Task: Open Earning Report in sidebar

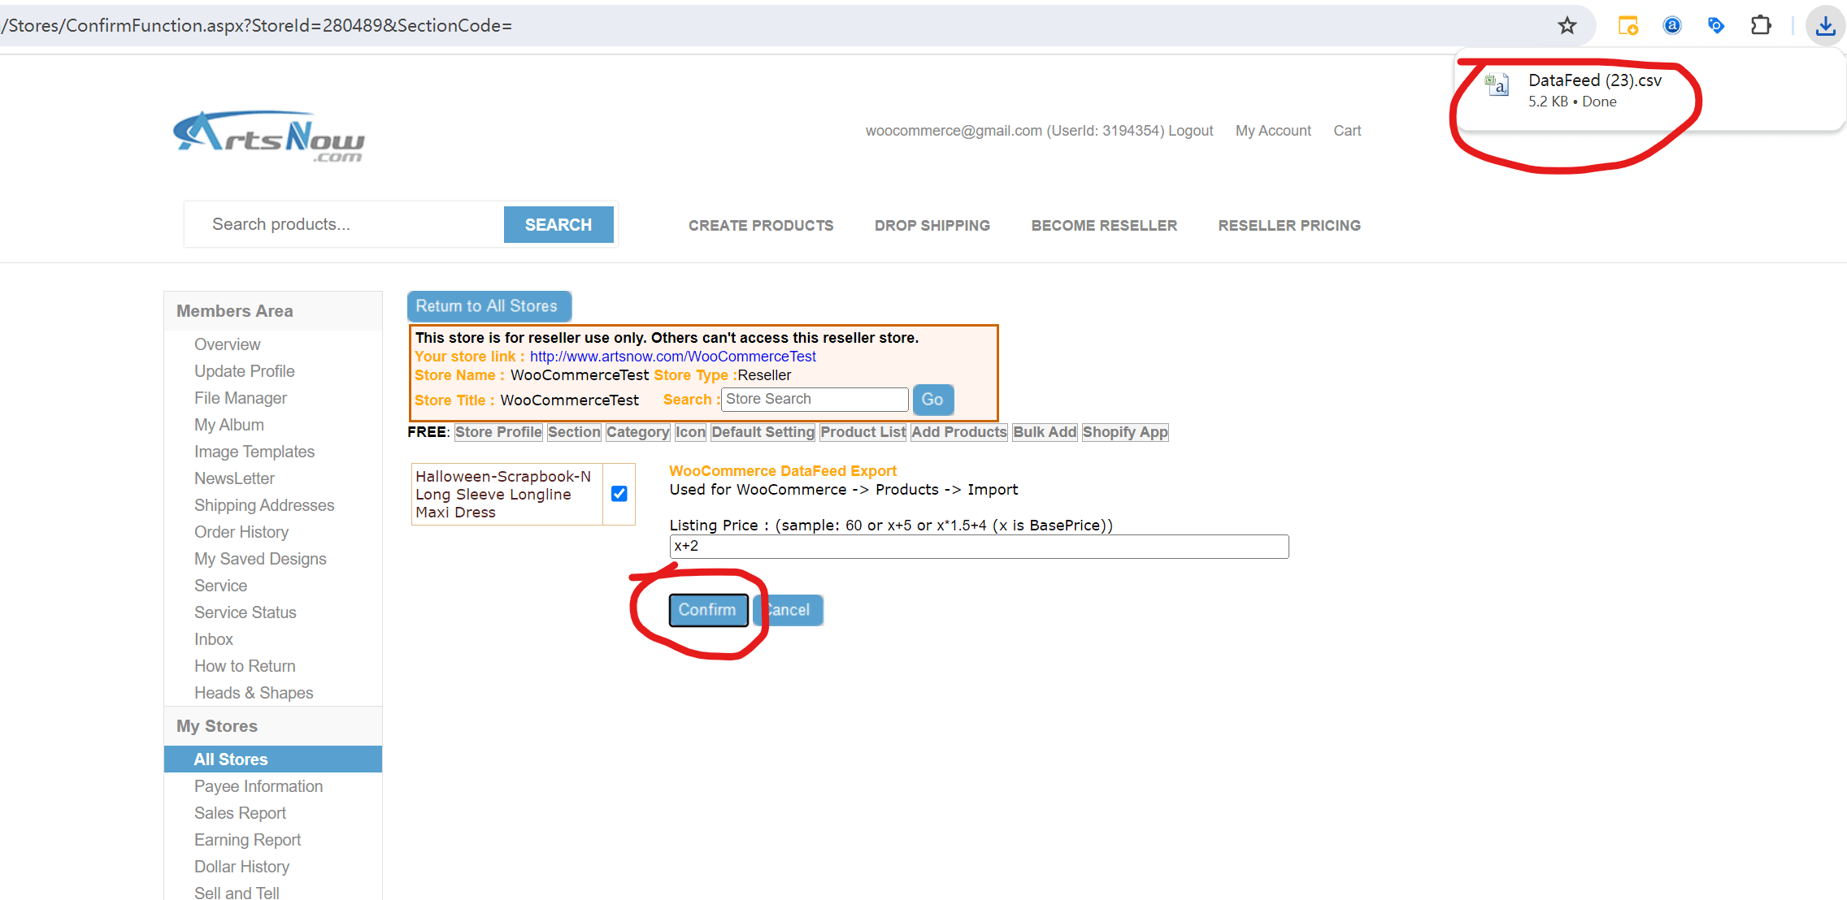Action: coord(247,840)
